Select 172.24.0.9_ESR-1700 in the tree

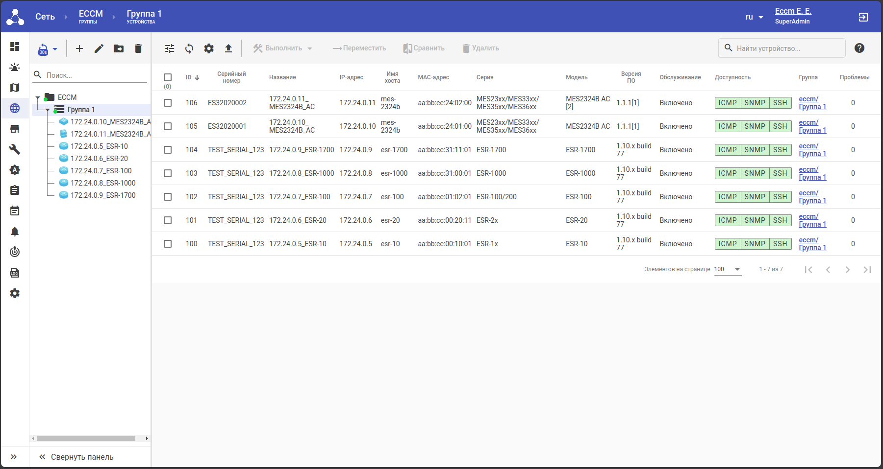(x=103, y=195)
